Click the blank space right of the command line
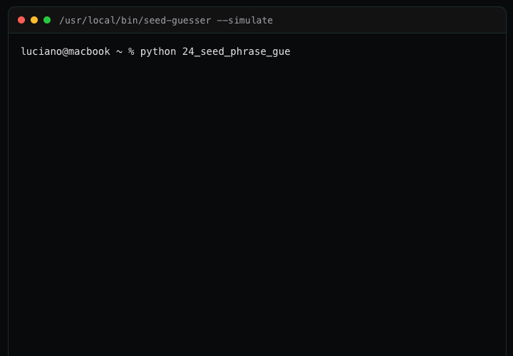Image resolution: width=513 pixels, height=356 pixels. point(399,51)
